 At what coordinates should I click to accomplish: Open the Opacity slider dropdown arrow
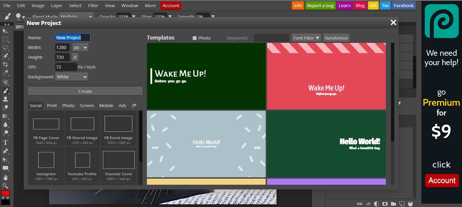[134, 16]
